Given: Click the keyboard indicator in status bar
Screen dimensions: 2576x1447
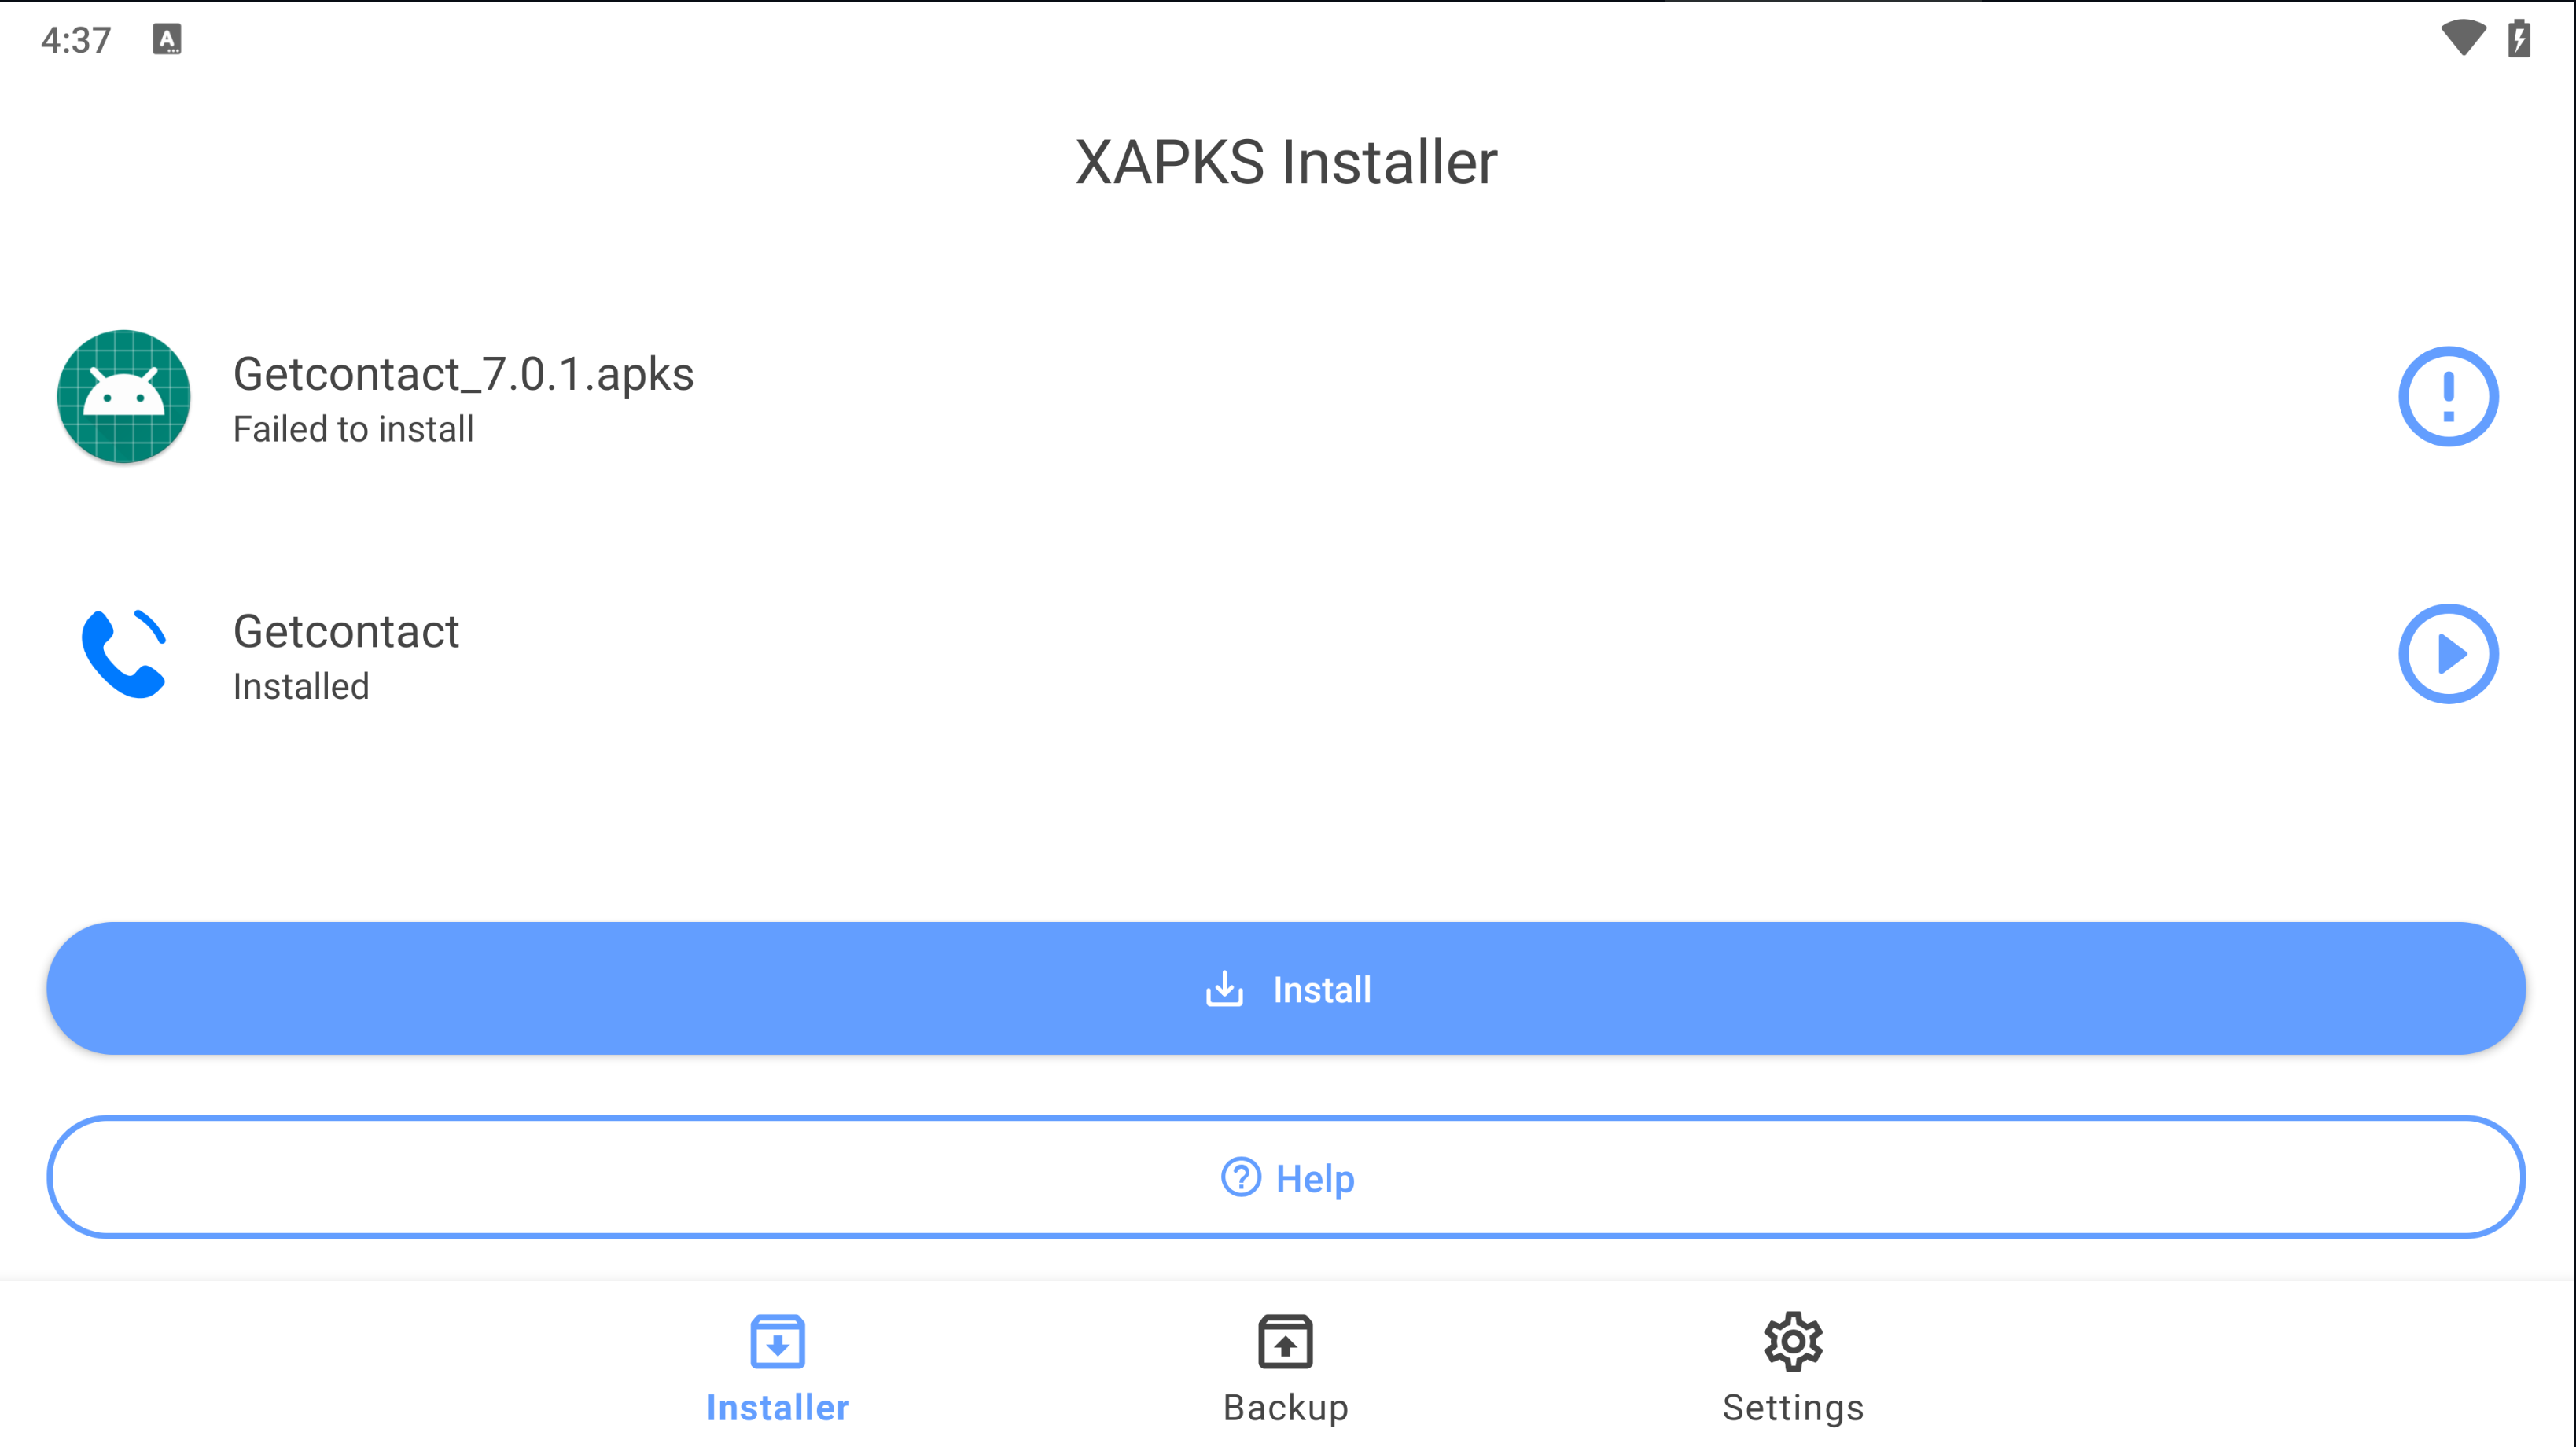Looking at the screenshot, I should point(167,40).
